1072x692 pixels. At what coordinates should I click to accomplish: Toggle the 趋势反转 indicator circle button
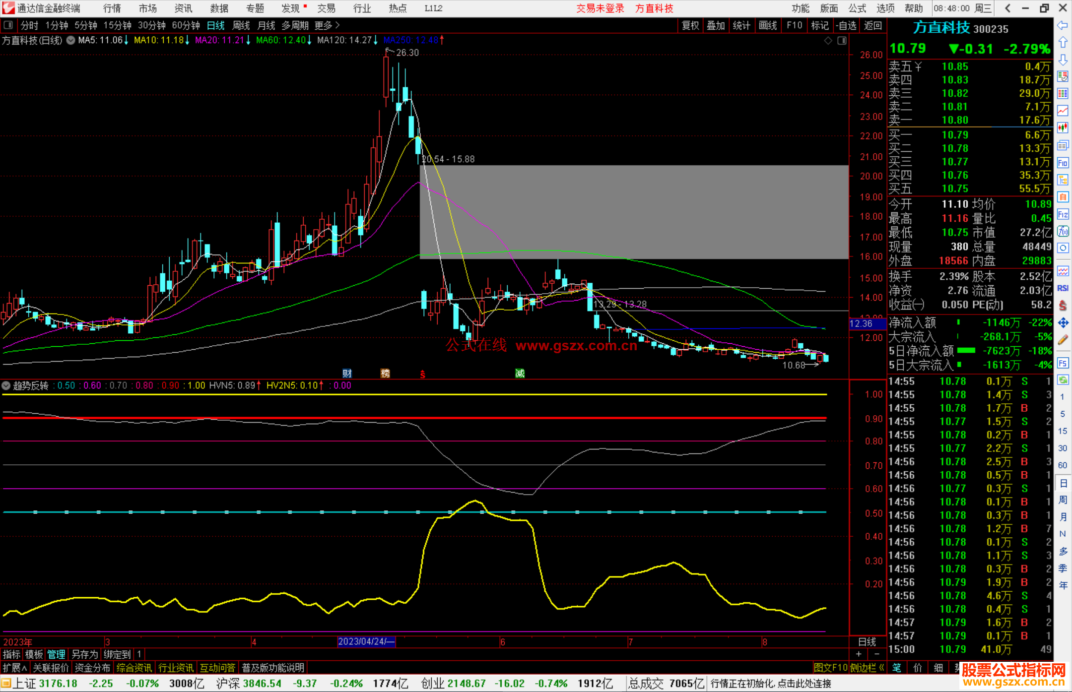click(6, 385)
